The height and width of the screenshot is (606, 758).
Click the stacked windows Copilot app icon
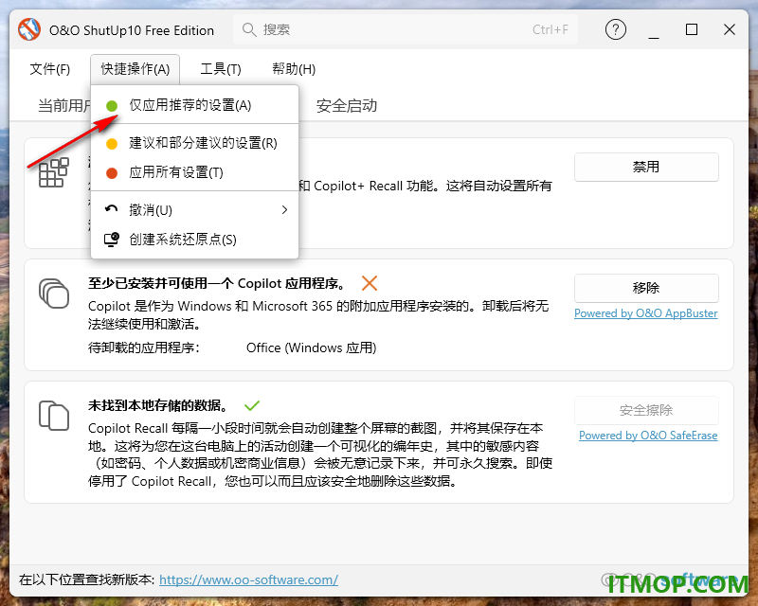[x=54, y=294]
